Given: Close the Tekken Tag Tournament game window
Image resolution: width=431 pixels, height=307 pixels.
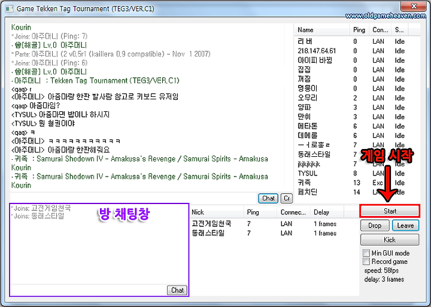Looking at the screenshot, I should pyautogui.click(x=414, y=7).
